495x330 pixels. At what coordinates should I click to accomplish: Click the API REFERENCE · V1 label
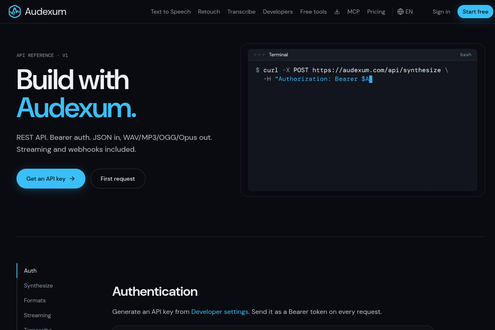tap(42, 55)
